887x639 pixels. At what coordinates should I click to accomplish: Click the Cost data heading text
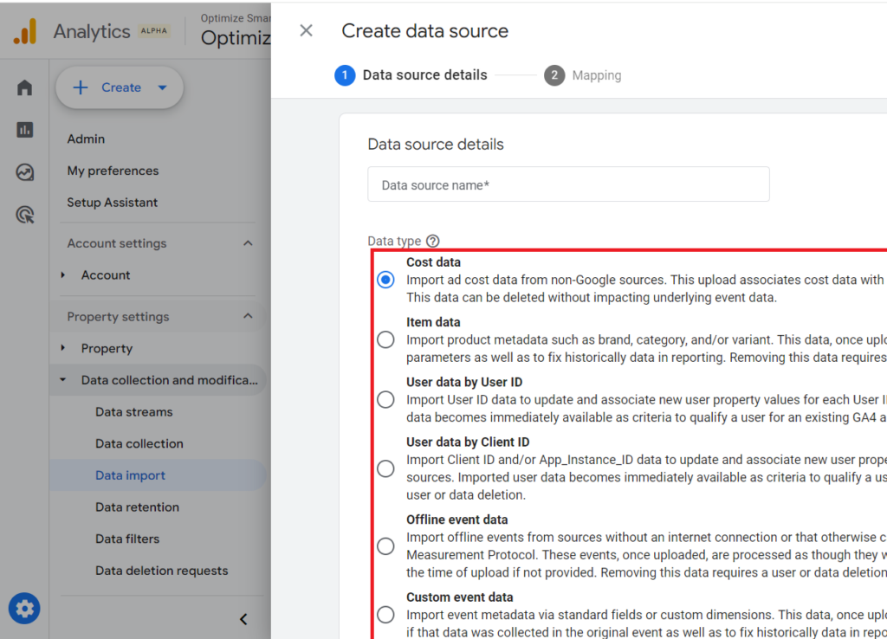[x=433, y=262]
